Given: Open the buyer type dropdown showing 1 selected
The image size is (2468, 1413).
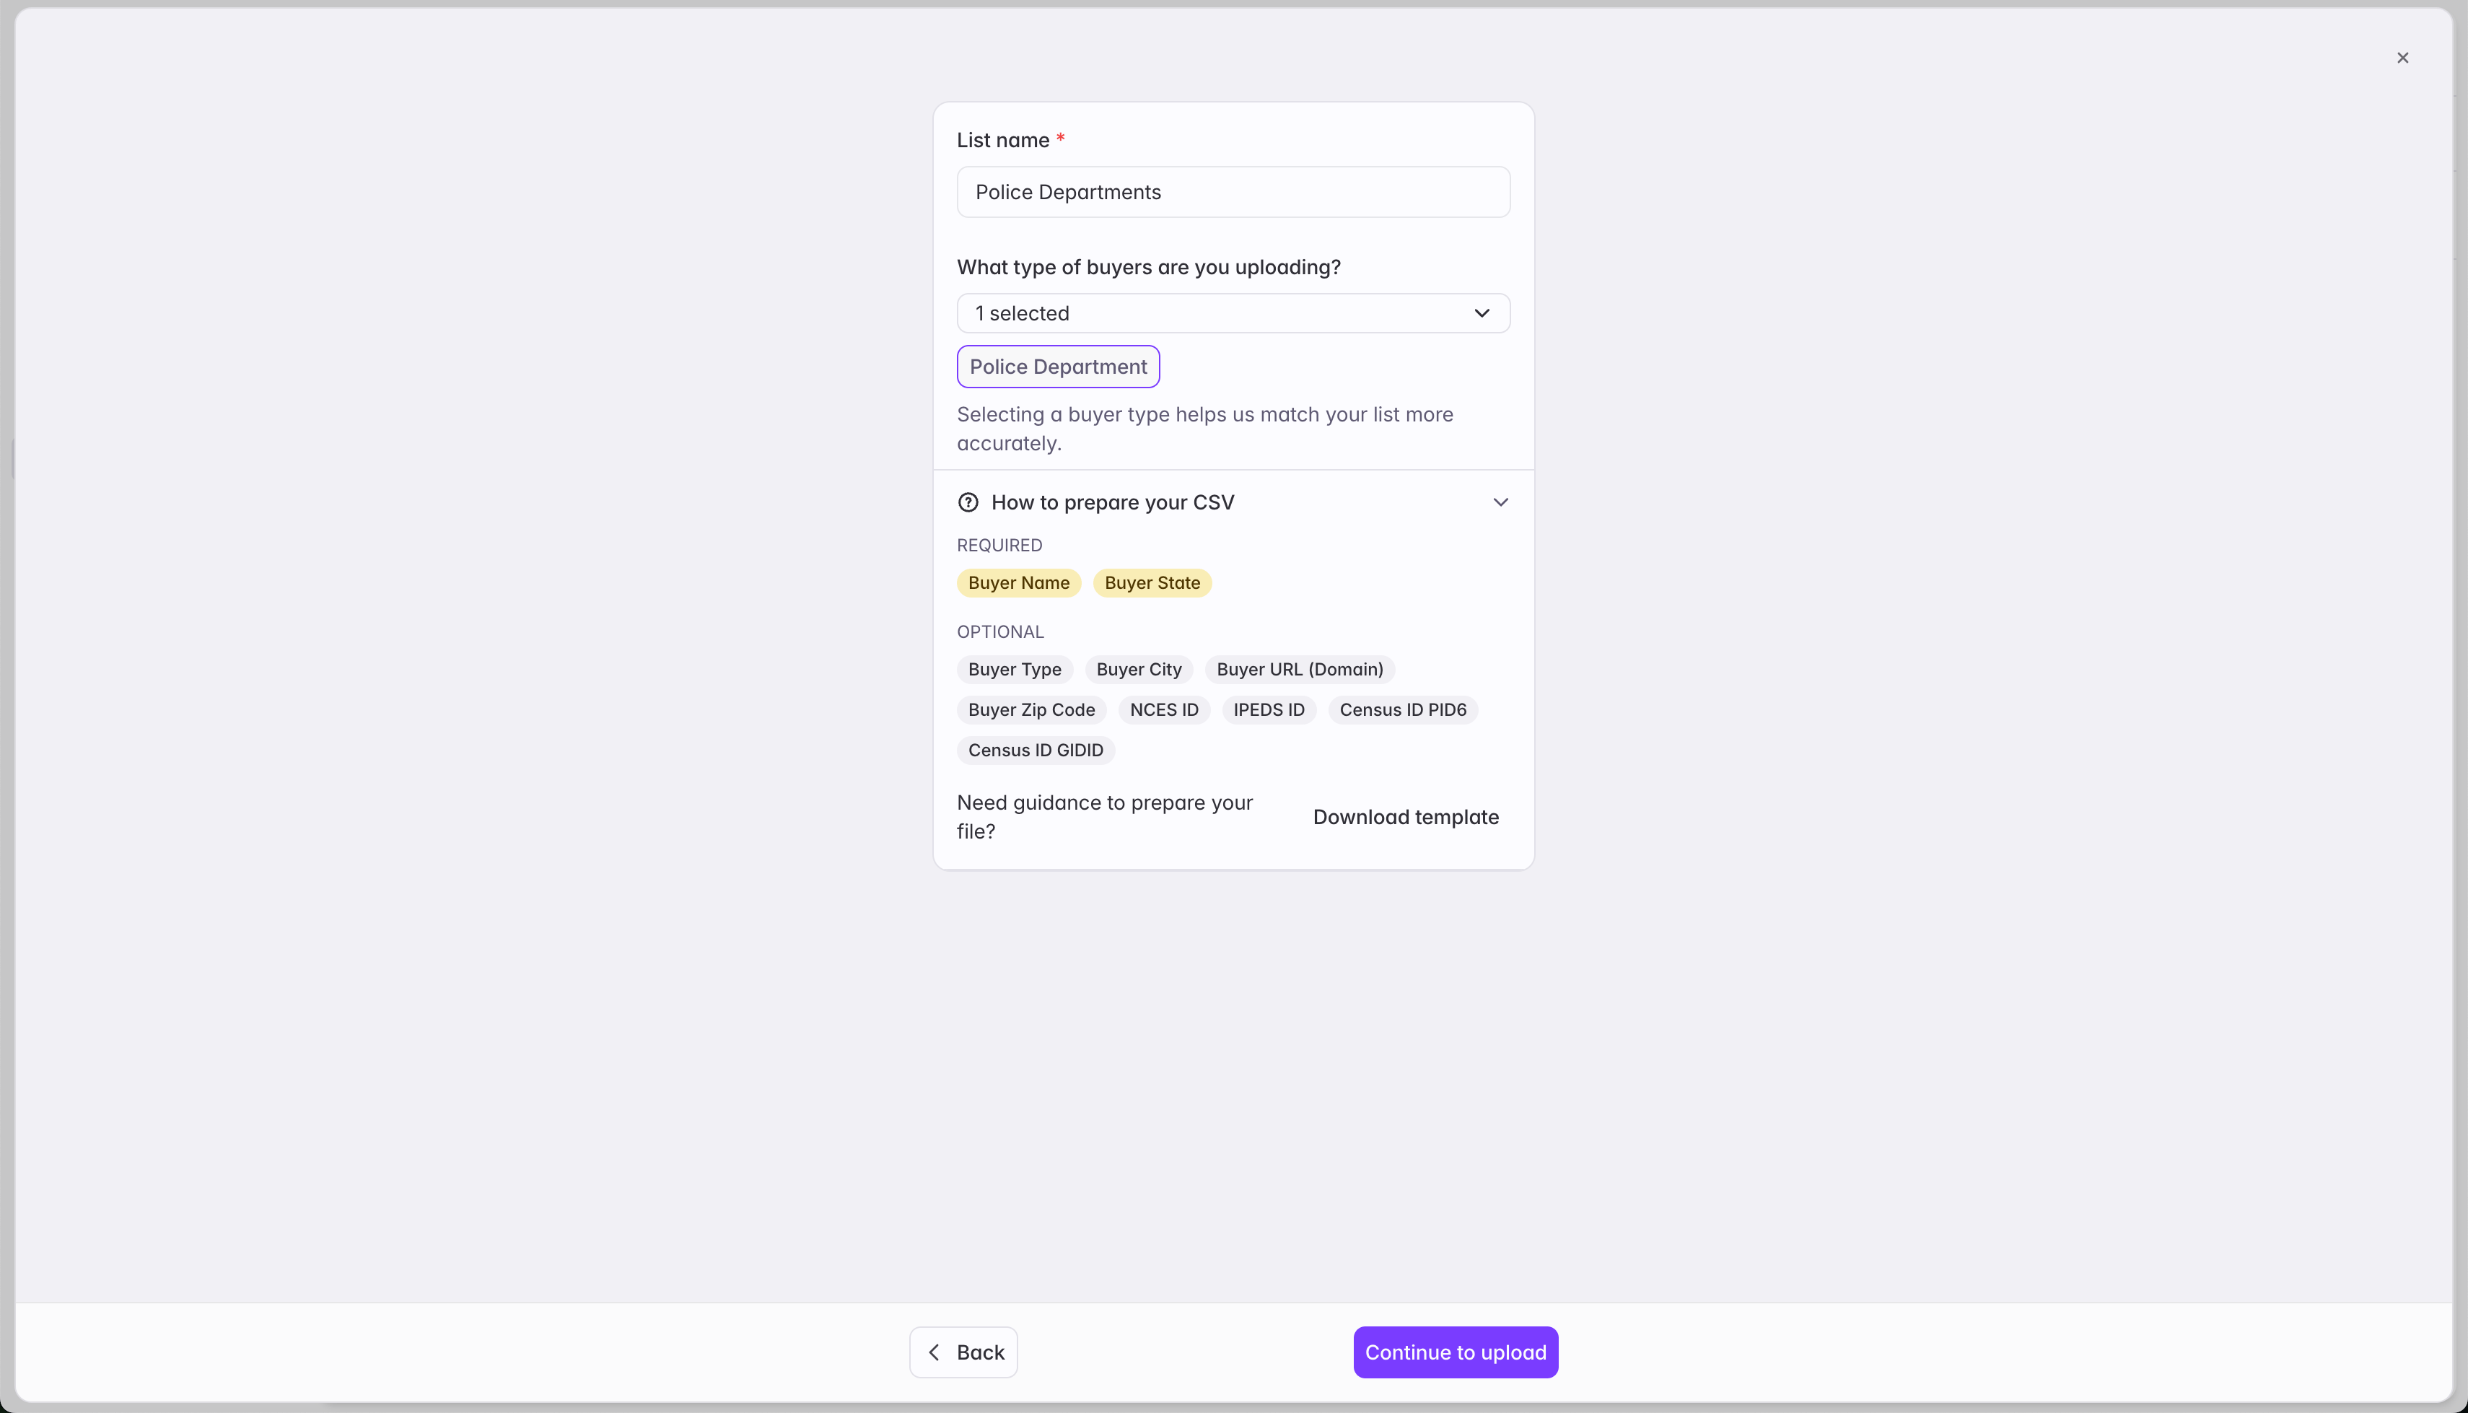Looking at the screenshot, I should [1233, 313].
